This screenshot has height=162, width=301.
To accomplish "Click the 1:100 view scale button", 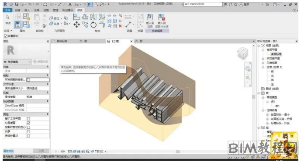I will [x=60, y=151].
